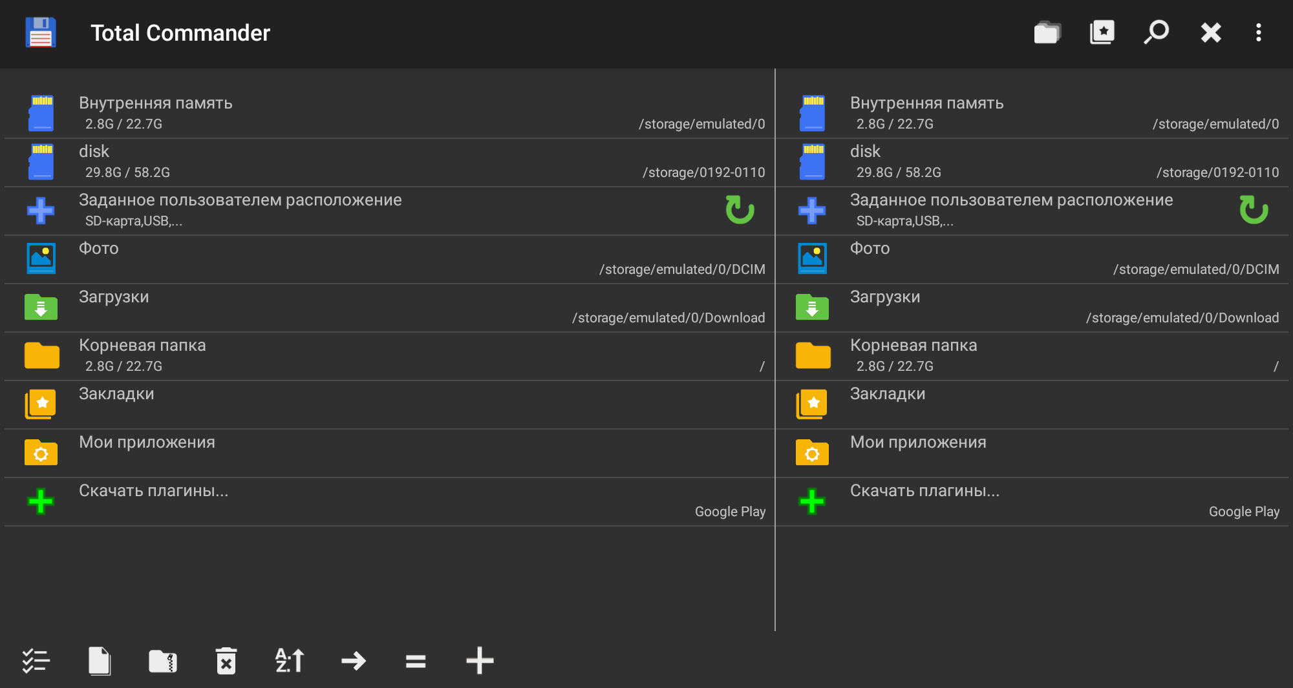This screenshot has height=688, width=1293.
Task: Open Закладки label in left panel
Action: click(116, 394)
